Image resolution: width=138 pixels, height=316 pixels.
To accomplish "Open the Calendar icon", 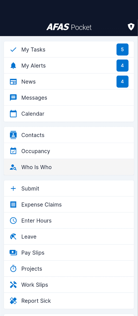I will [x=13, y=114].
